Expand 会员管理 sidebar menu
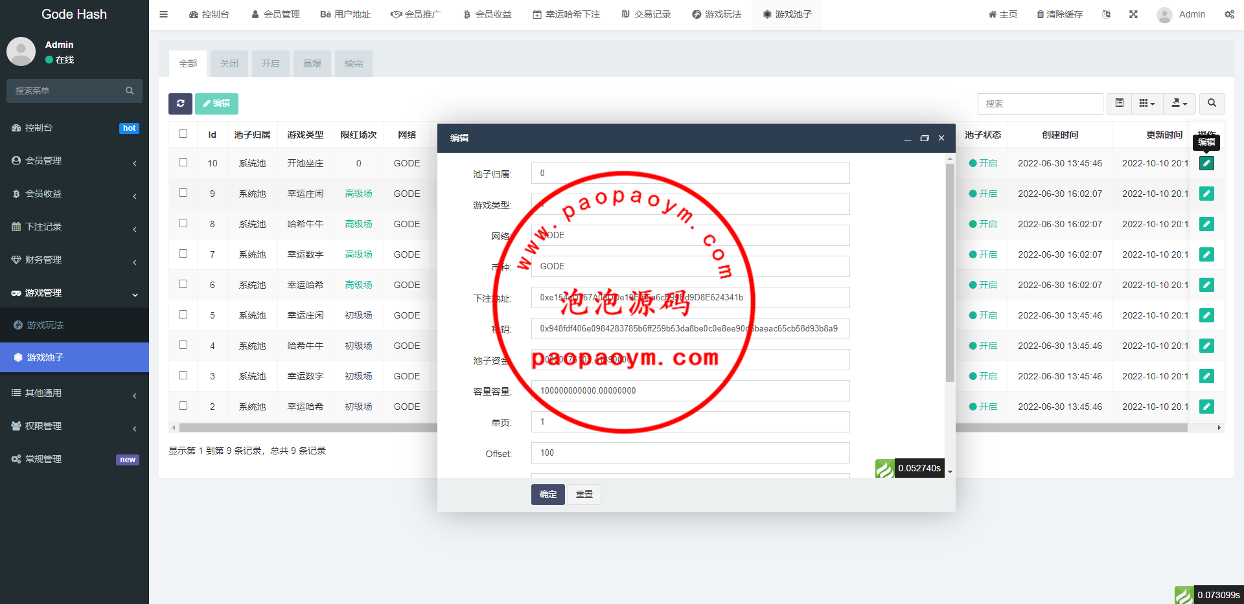Image resolution: width=1244 pixels, height=604 pixels. point(75,161)
